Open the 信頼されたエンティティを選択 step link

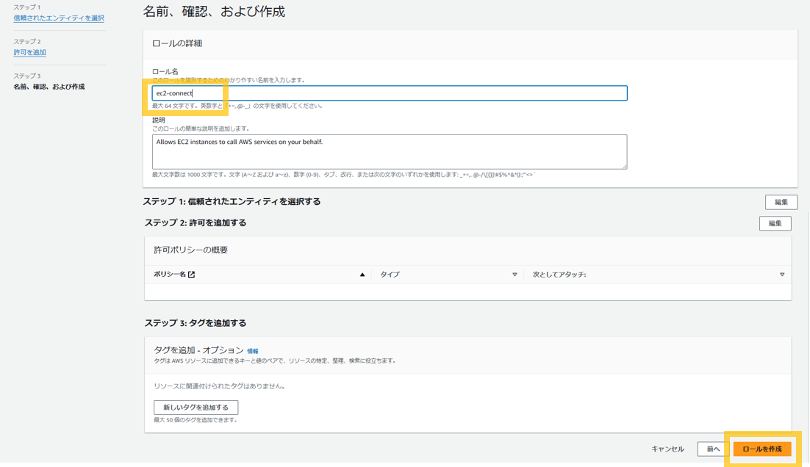point(59,18)
